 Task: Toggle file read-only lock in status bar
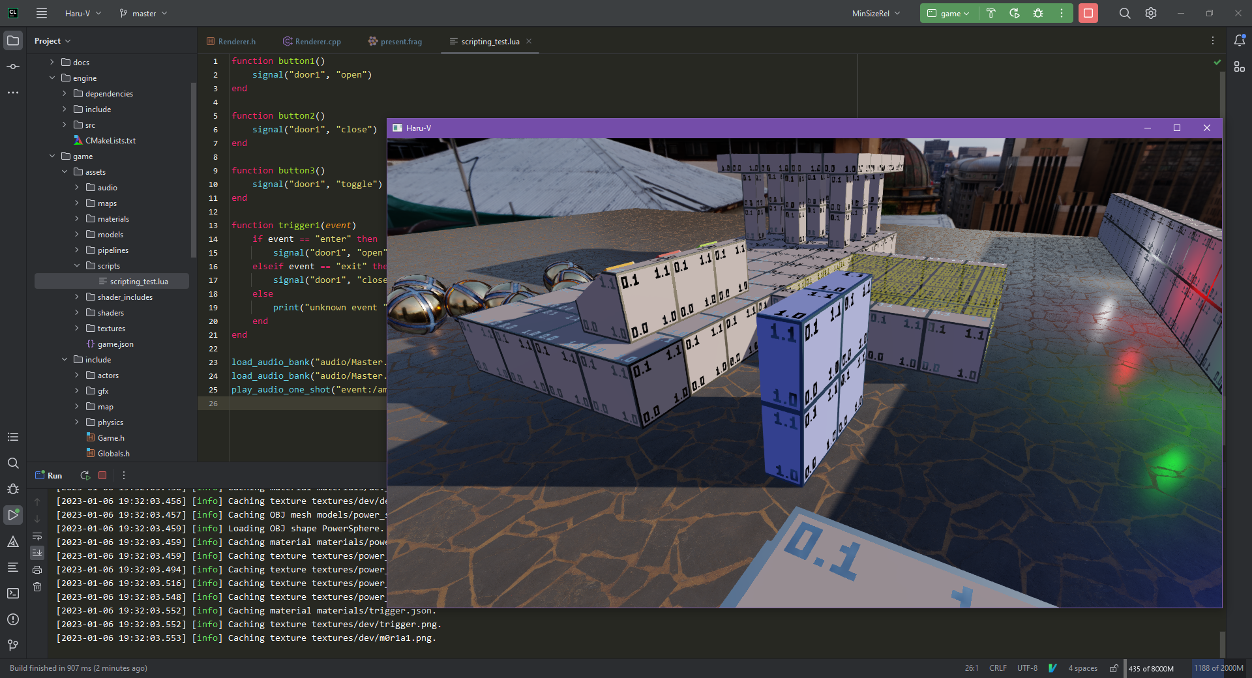[1114, 668]
